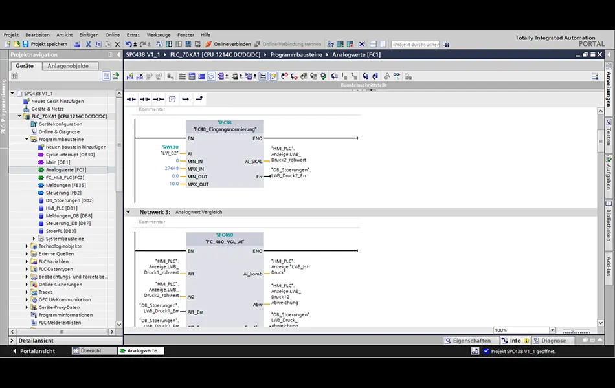Select Gerätekonfiguration tree item
The width and height of the screenshot is (615, 388).
60,124
